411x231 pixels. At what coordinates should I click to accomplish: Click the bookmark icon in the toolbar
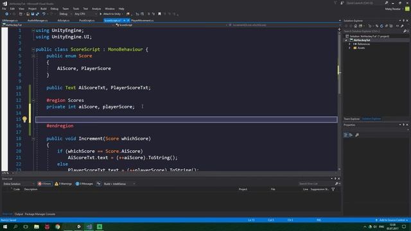coord(159,14)
